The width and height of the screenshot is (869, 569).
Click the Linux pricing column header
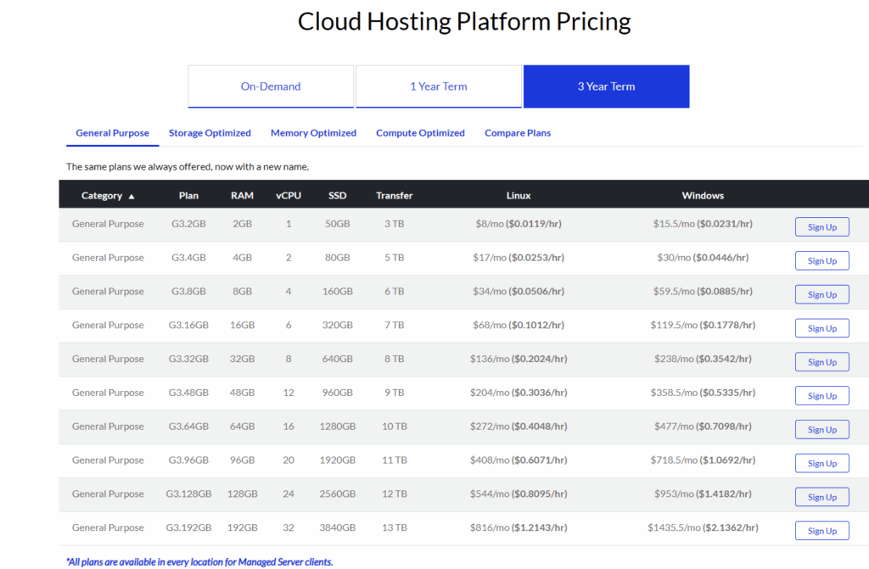pyautogui.click(x=519, y=196)
